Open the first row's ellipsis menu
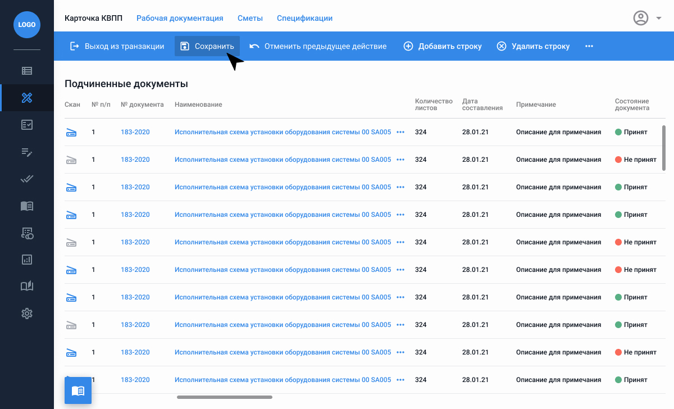 tap(400, 132)
